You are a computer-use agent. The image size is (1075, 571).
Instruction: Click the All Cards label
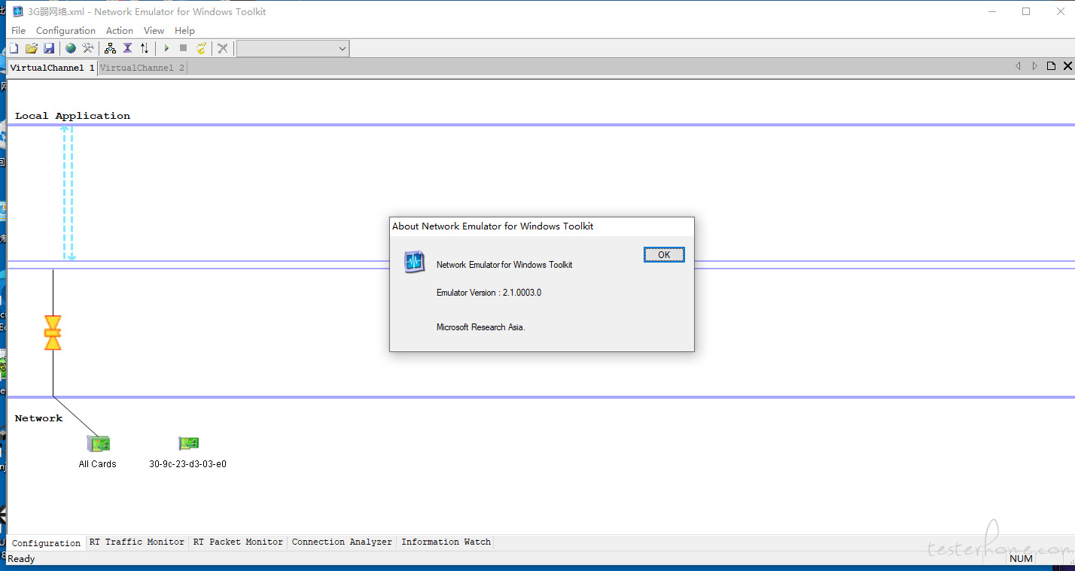click(98, 464)
